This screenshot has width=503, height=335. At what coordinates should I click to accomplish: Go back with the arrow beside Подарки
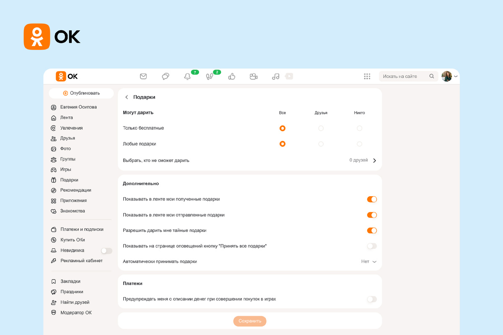pos(127,97)
